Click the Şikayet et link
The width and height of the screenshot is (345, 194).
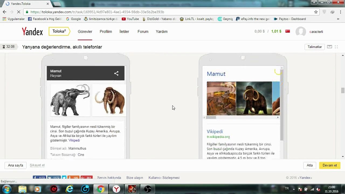coord(37,165)
